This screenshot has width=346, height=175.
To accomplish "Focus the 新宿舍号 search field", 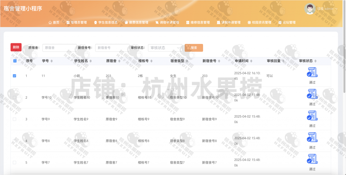I will pyautogui.click(x=112, y=48).
